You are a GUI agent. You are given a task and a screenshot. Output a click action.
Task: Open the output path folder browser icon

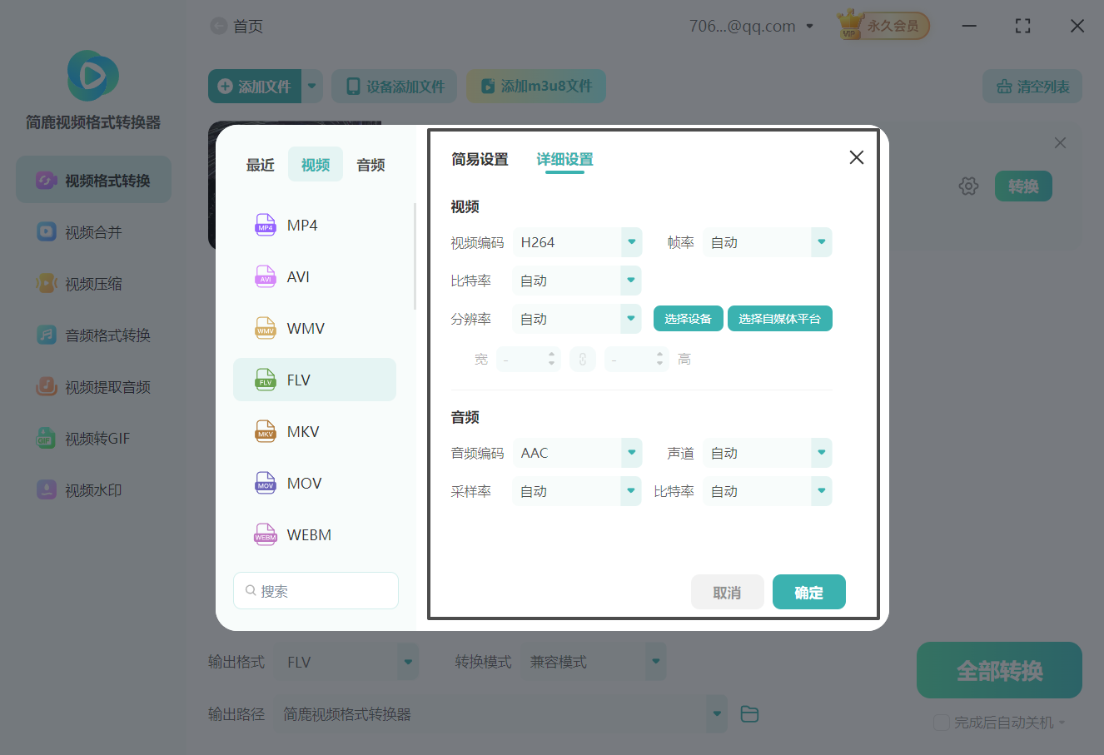[748, 713]
